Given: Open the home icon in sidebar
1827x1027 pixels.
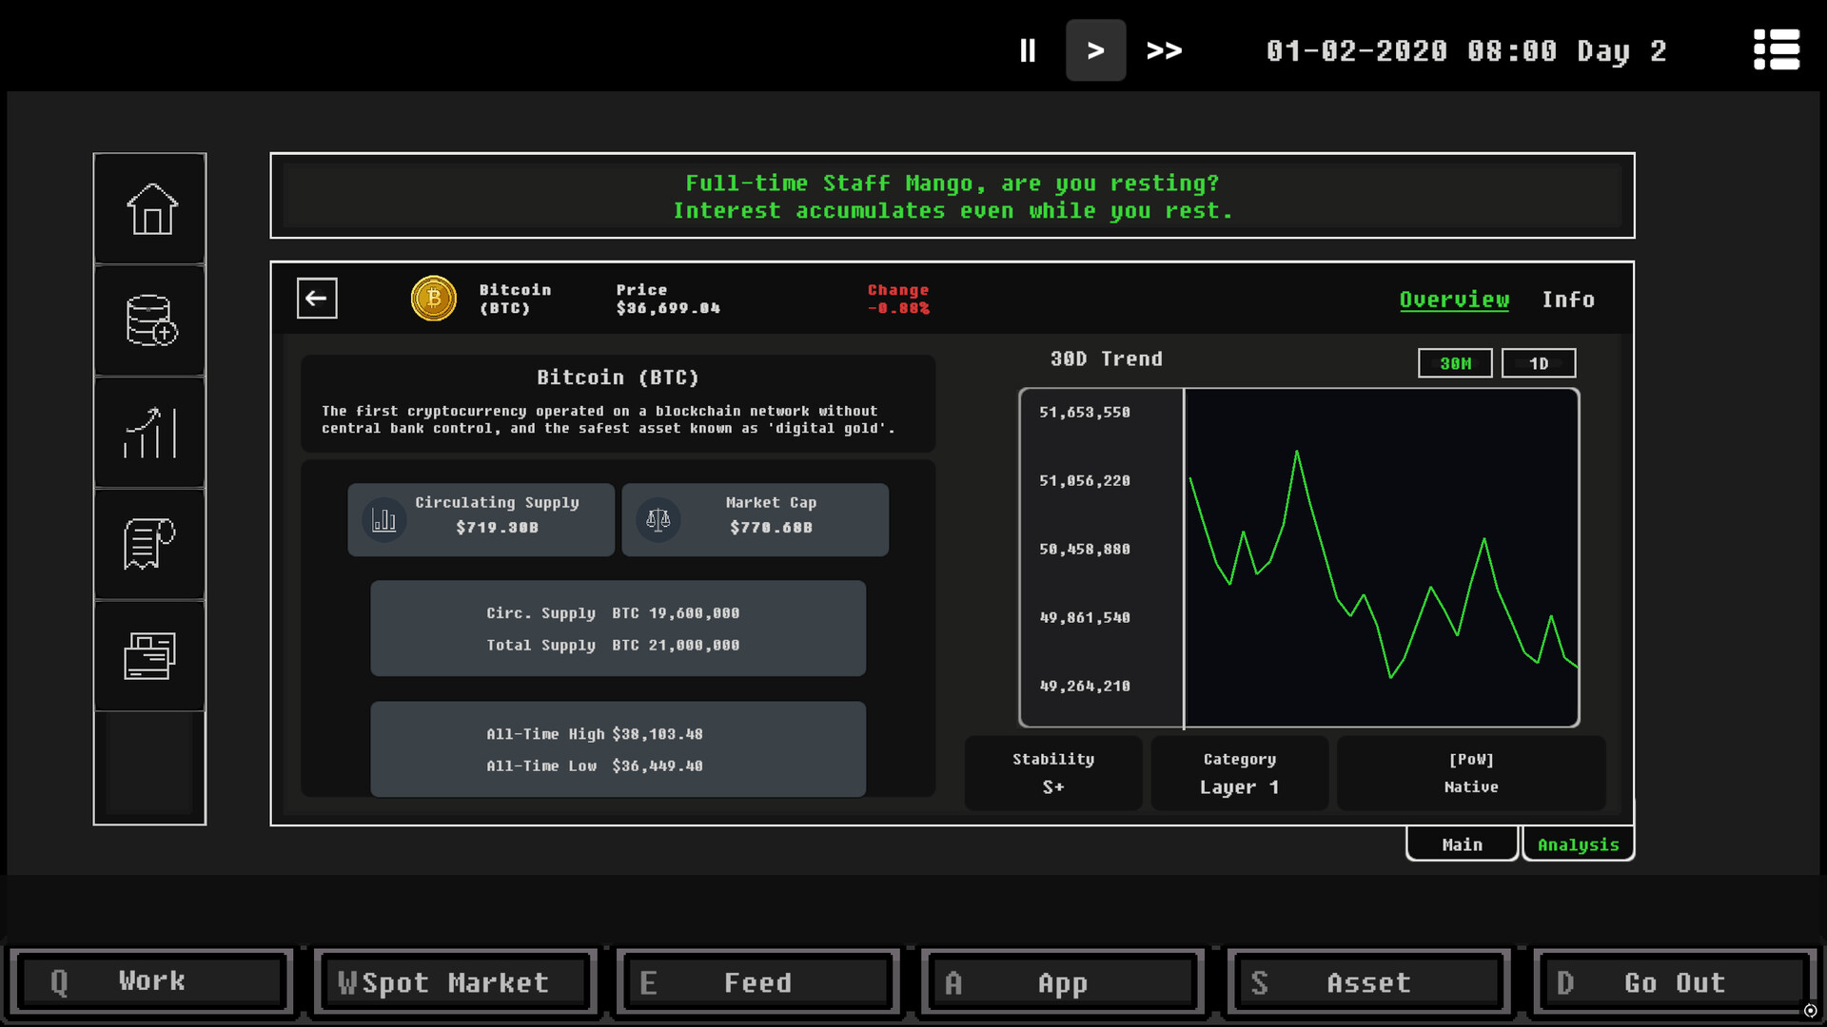Looking at the screenshot, I should [x=150, y=209].
